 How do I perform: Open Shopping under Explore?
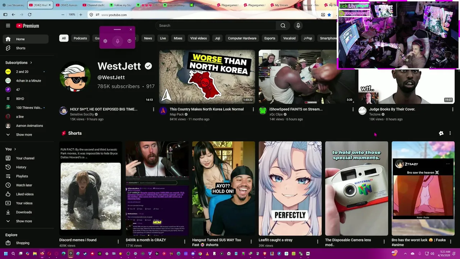tap(26, 243)
